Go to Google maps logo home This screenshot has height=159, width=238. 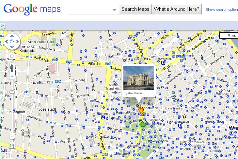32,9
